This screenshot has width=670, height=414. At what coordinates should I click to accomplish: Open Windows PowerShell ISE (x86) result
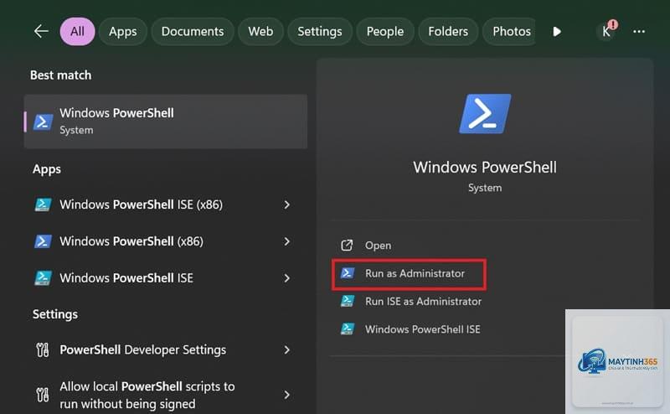(x=165, y=204)
